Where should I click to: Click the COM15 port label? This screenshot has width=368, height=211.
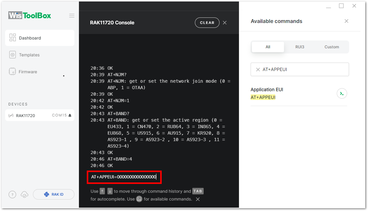coord(59,116)
